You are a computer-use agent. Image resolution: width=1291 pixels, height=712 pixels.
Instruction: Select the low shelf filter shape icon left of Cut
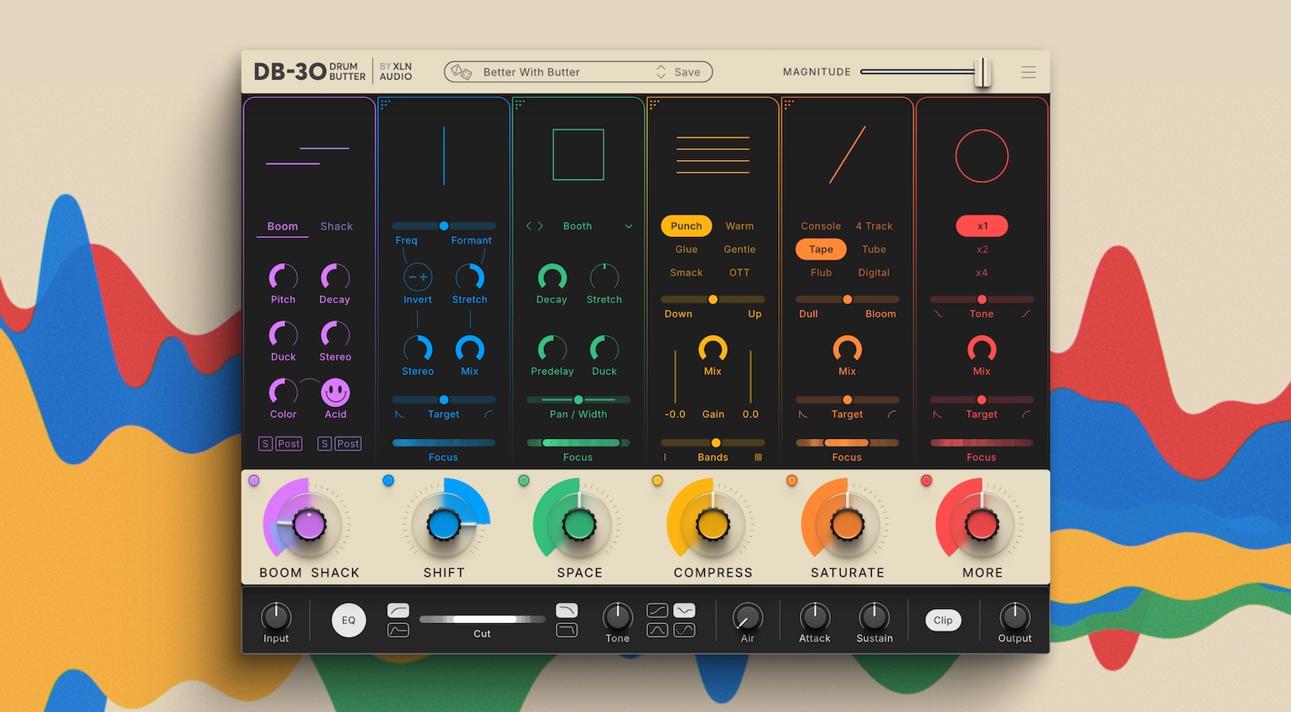point(398,630)
